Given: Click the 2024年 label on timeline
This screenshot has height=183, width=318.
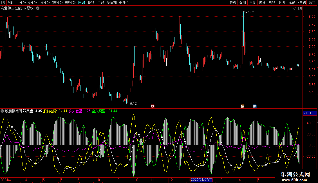Looking at the screenshot, I should click(6, 180).
